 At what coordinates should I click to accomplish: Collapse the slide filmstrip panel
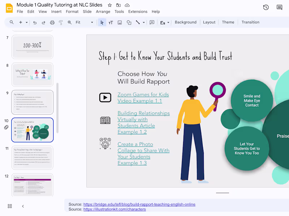click(23, 206)
